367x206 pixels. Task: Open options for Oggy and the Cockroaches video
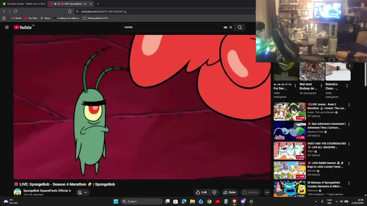[349, 144]
